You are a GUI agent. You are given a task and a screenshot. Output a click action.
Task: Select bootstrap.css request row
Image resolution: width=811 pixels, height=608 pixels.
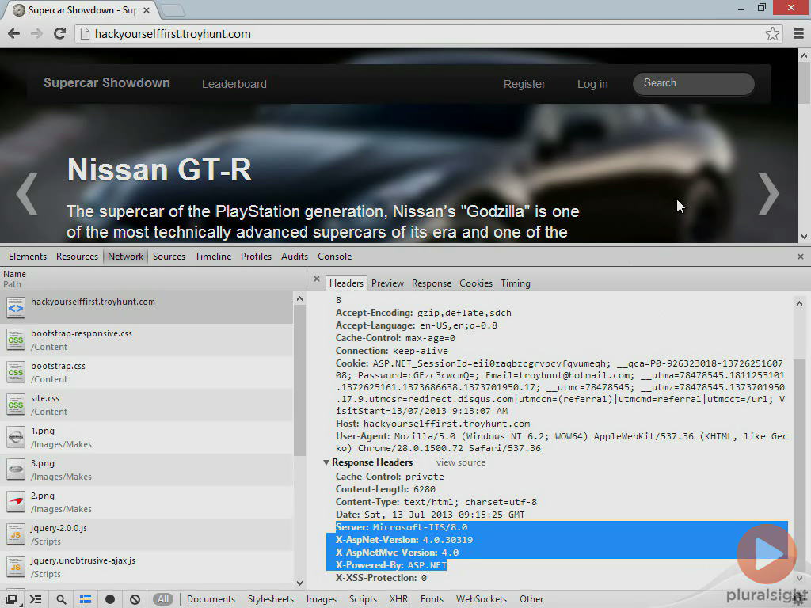(x=147, y=372)
